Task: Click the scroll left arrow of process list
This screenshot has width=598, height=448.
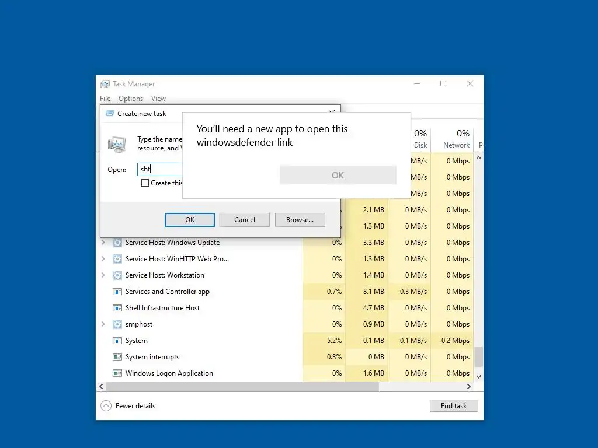Action: 101,386
